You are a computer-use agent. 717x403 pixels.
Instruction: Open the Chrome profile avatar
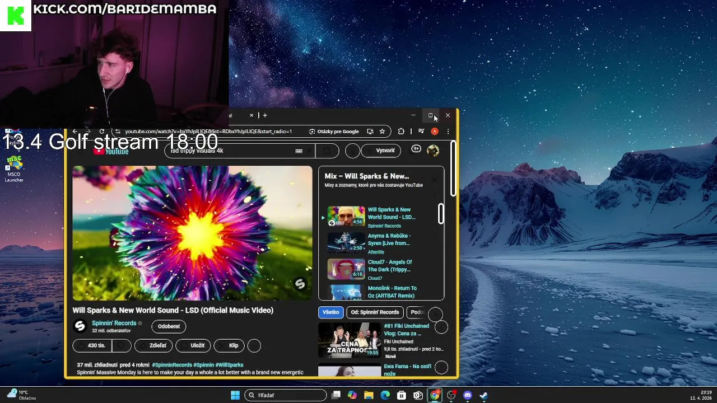[x=434, y=132]
